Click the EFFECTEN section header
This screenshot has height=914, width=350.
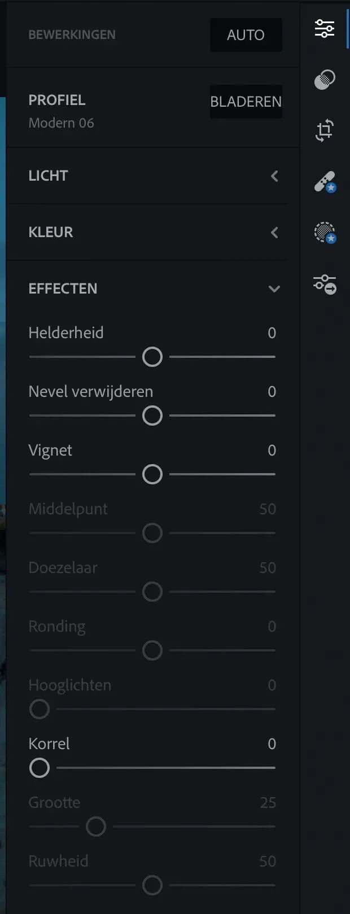(63, 288)
